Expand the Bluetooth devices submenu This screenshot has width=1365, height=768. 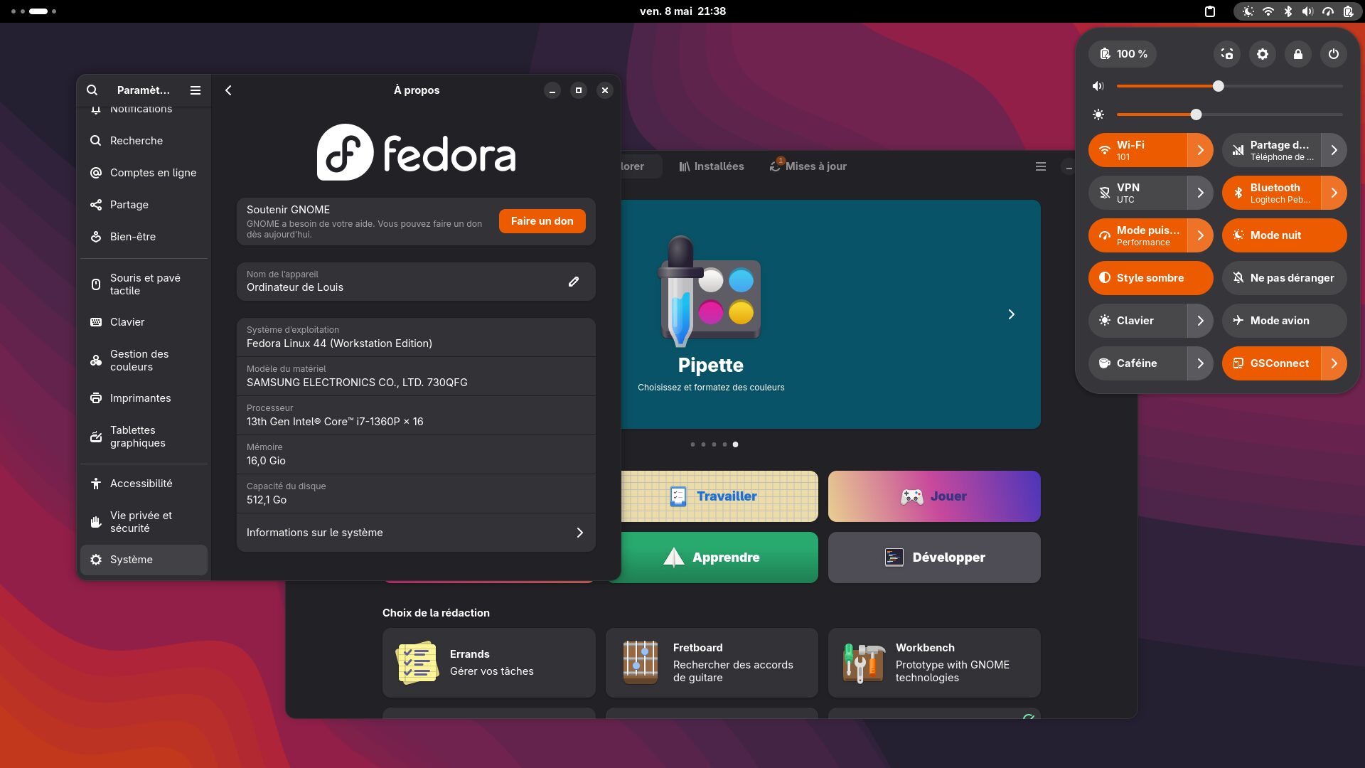[1334, 193]
